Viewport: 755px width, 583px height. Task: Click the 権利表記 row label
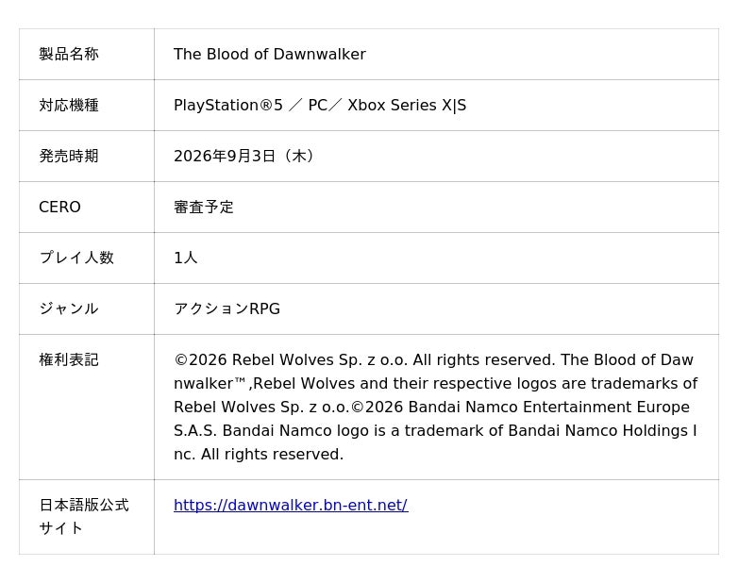[x=69, y=360]
